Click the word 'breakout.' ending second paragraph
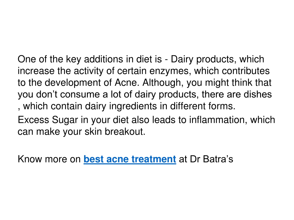The image size is (294, 220). 125,132
